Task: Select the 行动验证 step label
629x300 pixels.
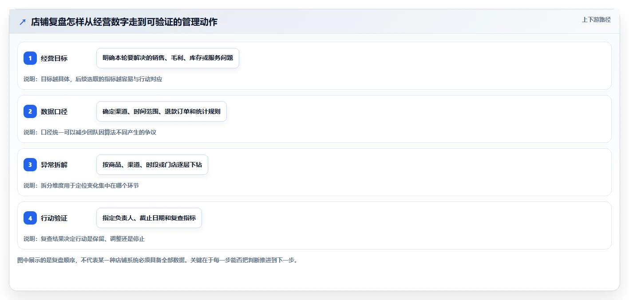Action: click(54, 218)
